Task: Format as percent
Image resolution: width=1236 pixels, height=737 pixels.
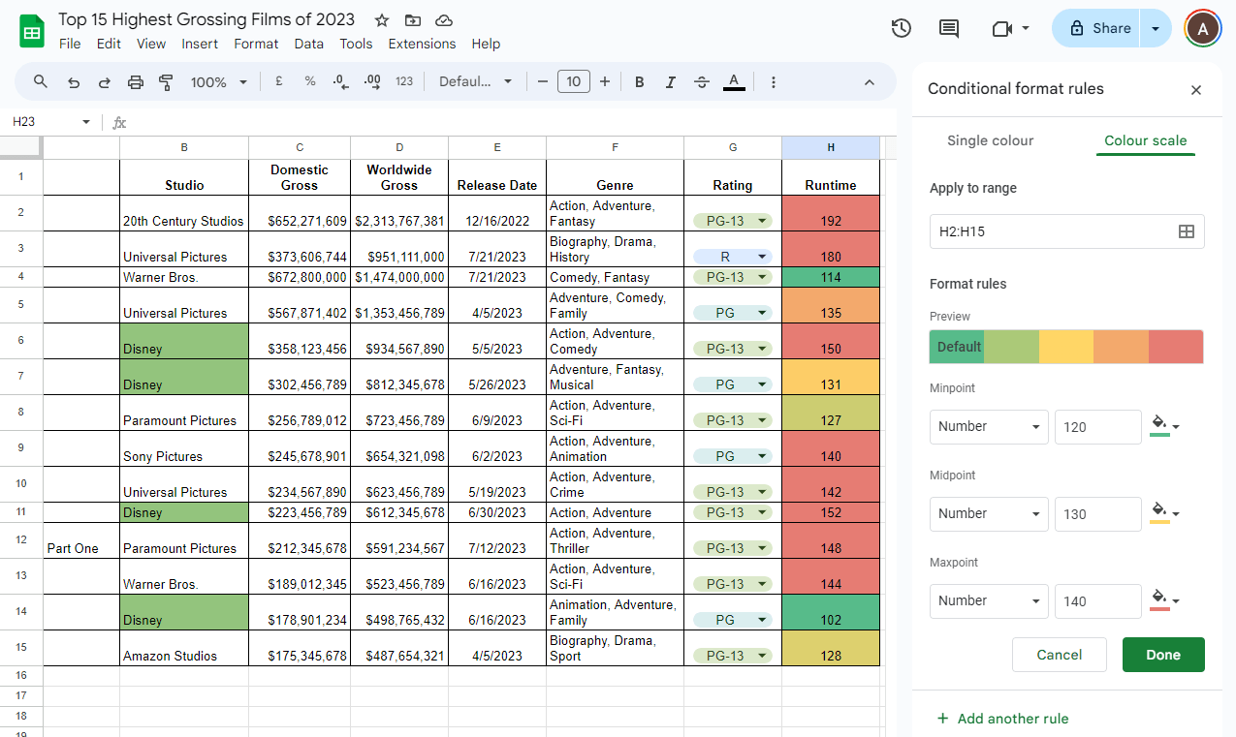Action: [310, 81]
